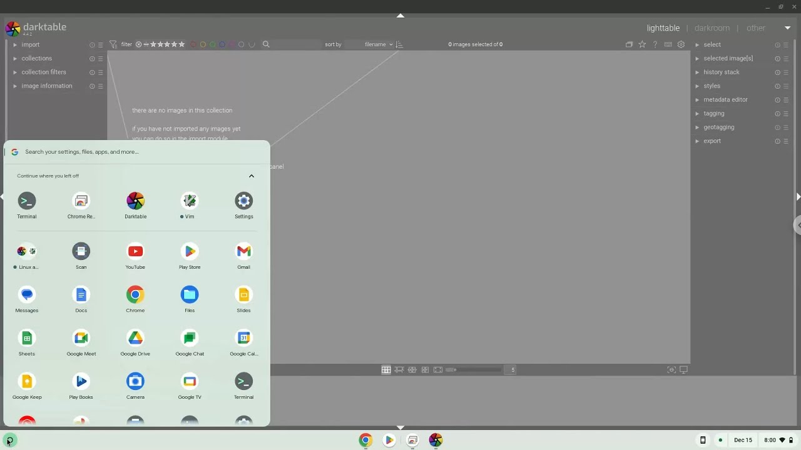The image size is (801, 450).
Task: Launch Google Meet from the launcher
Action: tap(81, 343)
